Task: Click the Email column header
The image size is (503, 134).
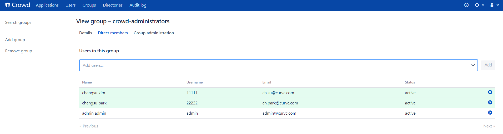Action: [x=266, y=82]
